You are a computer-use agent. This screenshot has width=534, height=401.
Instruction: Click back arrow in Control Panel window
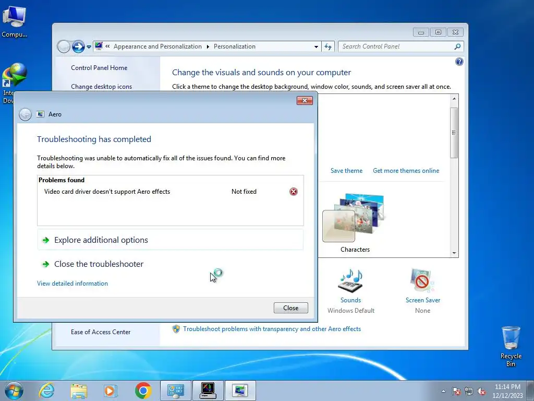pyautogui.click(x=63, y=46)
